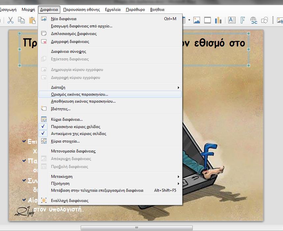Choose Αποθήκευση εικόνας παρασκηνίου

pos(110,101)
